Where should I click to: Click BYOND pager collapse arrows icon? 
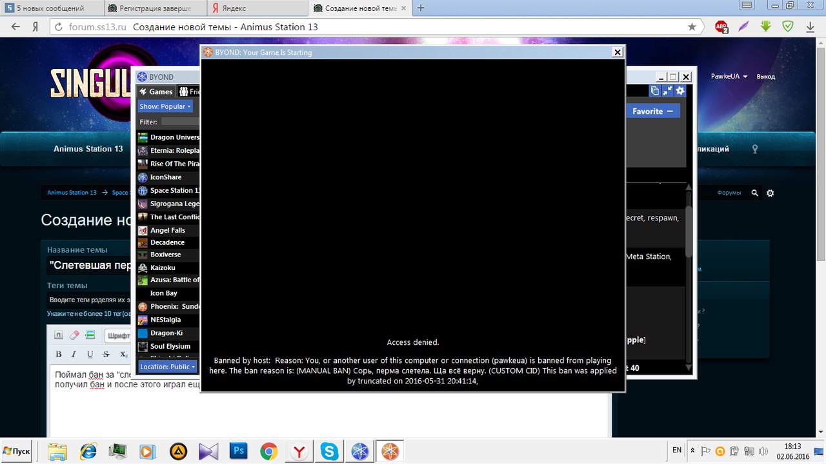pyautogui.click(x=668, y=92)
